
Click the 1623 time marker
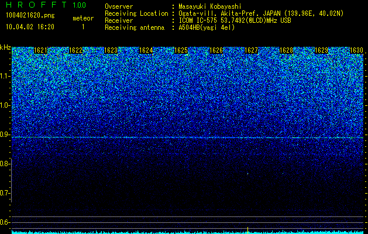tap(111, 50)
